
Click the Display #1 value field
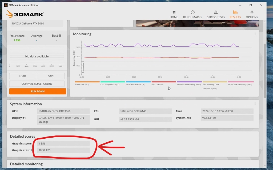63,120
